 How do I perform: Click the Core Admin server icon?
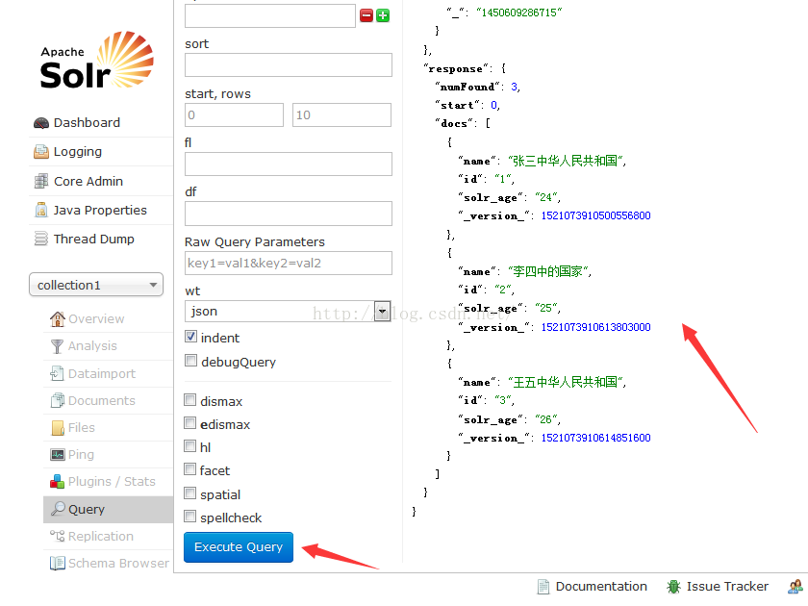tap(41, 182)
